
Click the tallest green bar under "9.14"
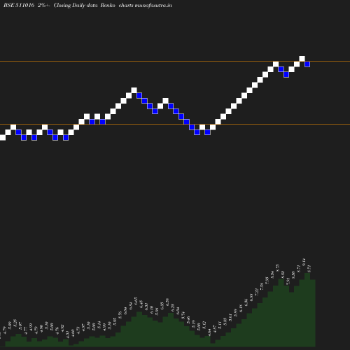tap(307, 310)
